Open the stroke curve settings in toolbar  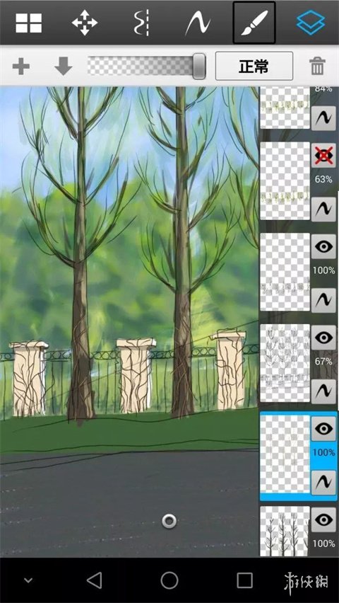198,23
